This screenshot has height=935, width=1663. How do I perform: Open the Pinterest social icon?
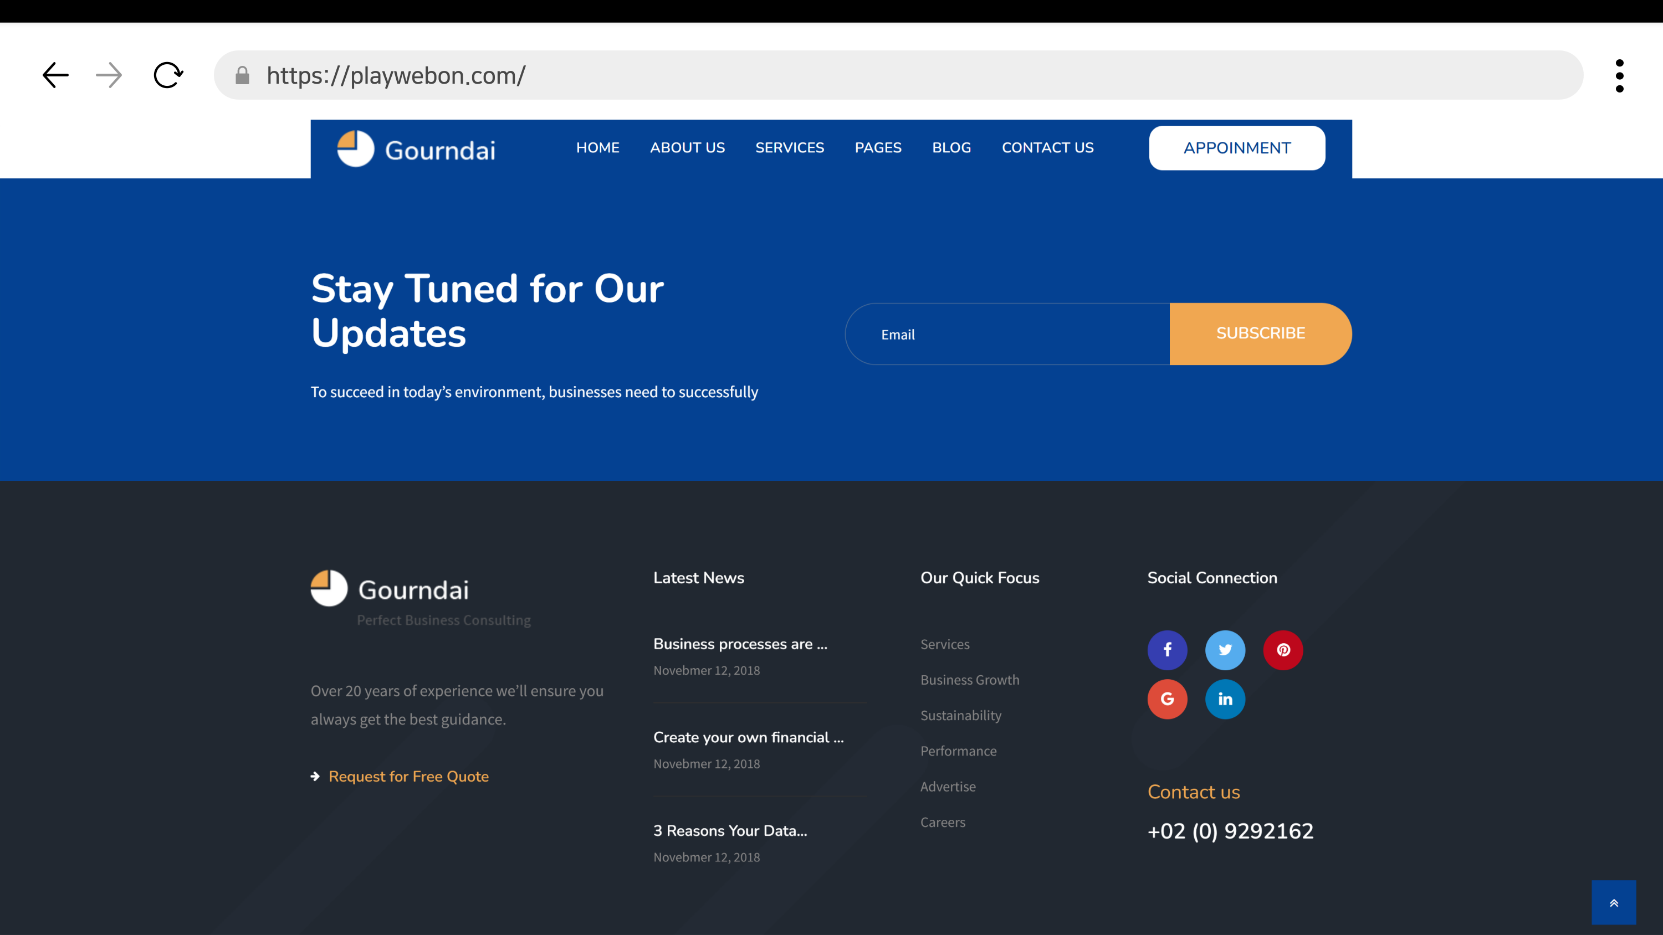pyautogui.click(x=1283, y=650)
